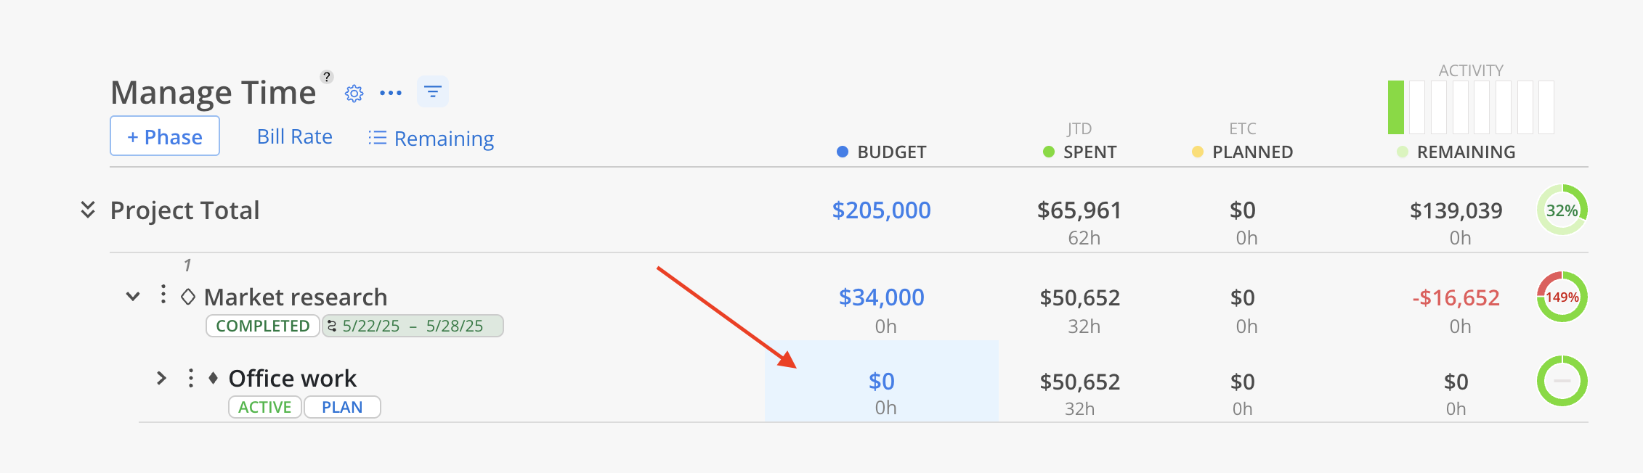Click the green activity bar in the chart
Image resolution: width=1643 pixels, height=473 pixels.
1395,107
